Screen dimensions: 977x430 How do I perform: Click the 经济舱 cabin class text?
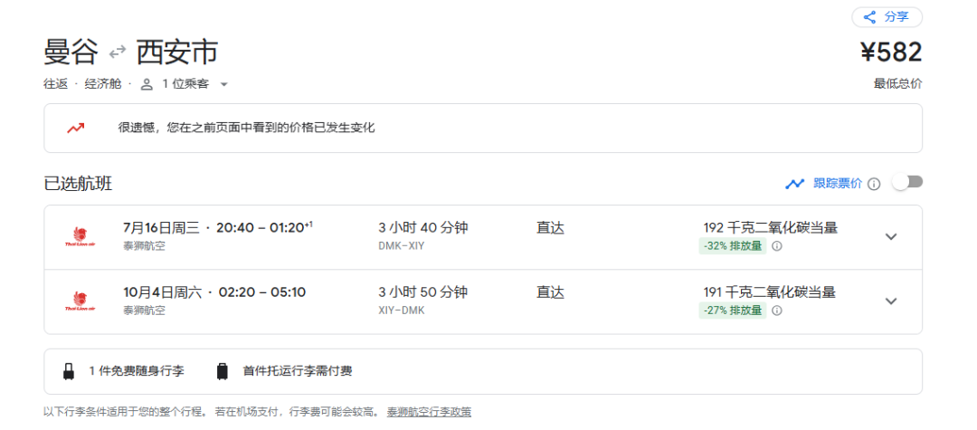click(x=103, y=84)
